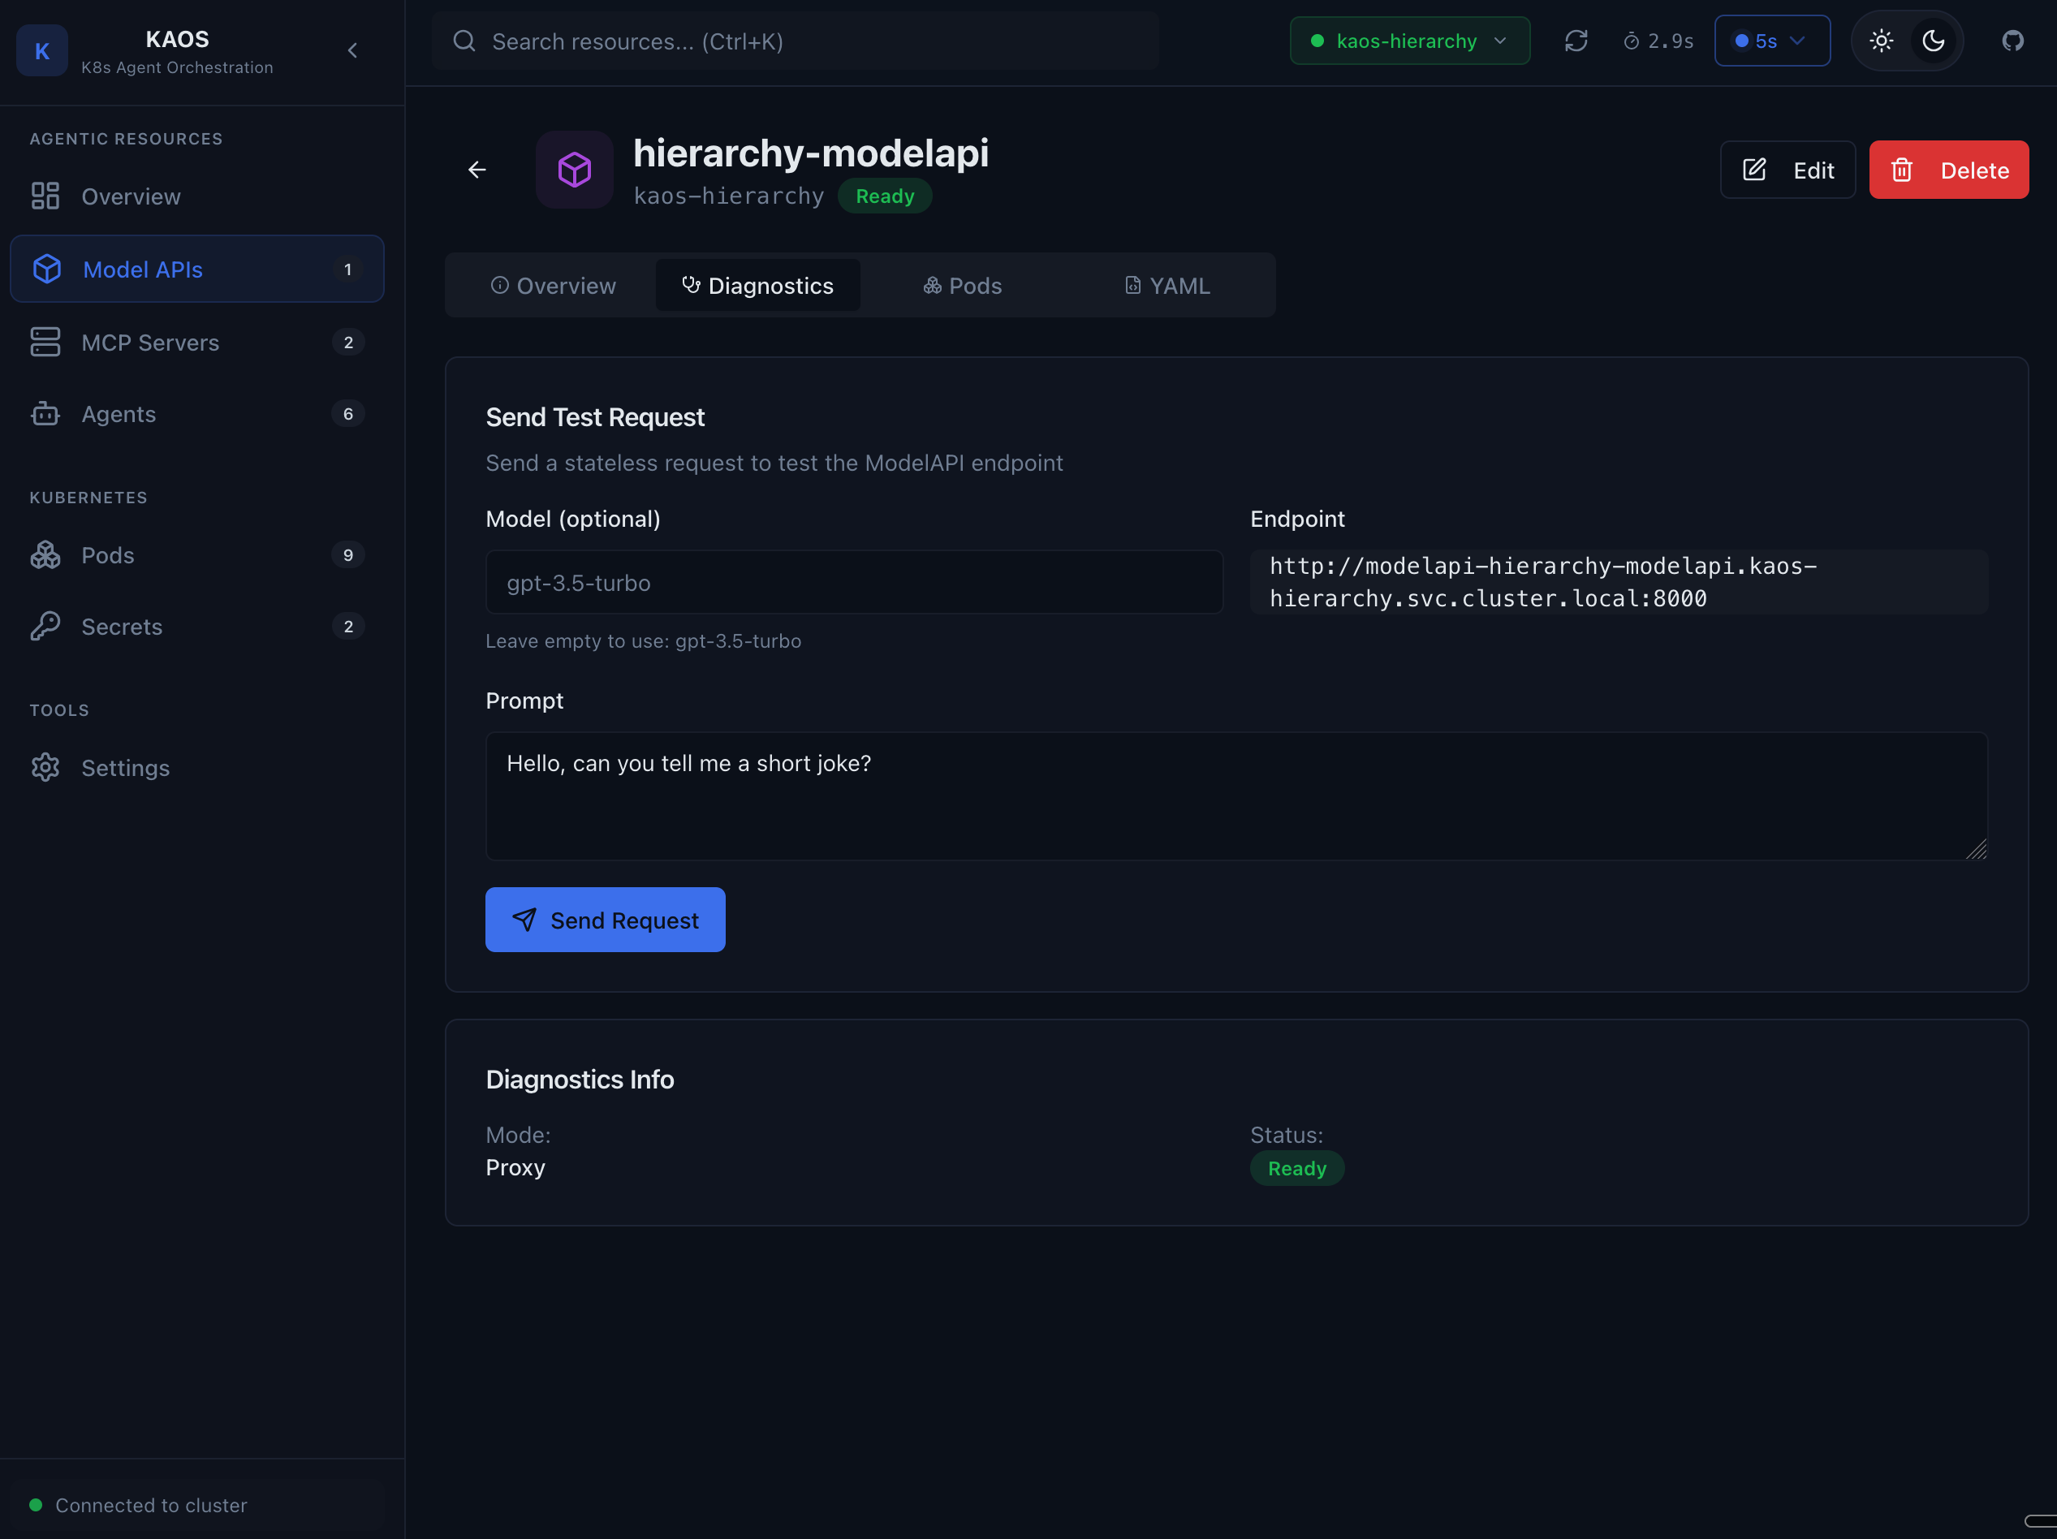Click the refresh icon in top bar

pos(1576,41)
